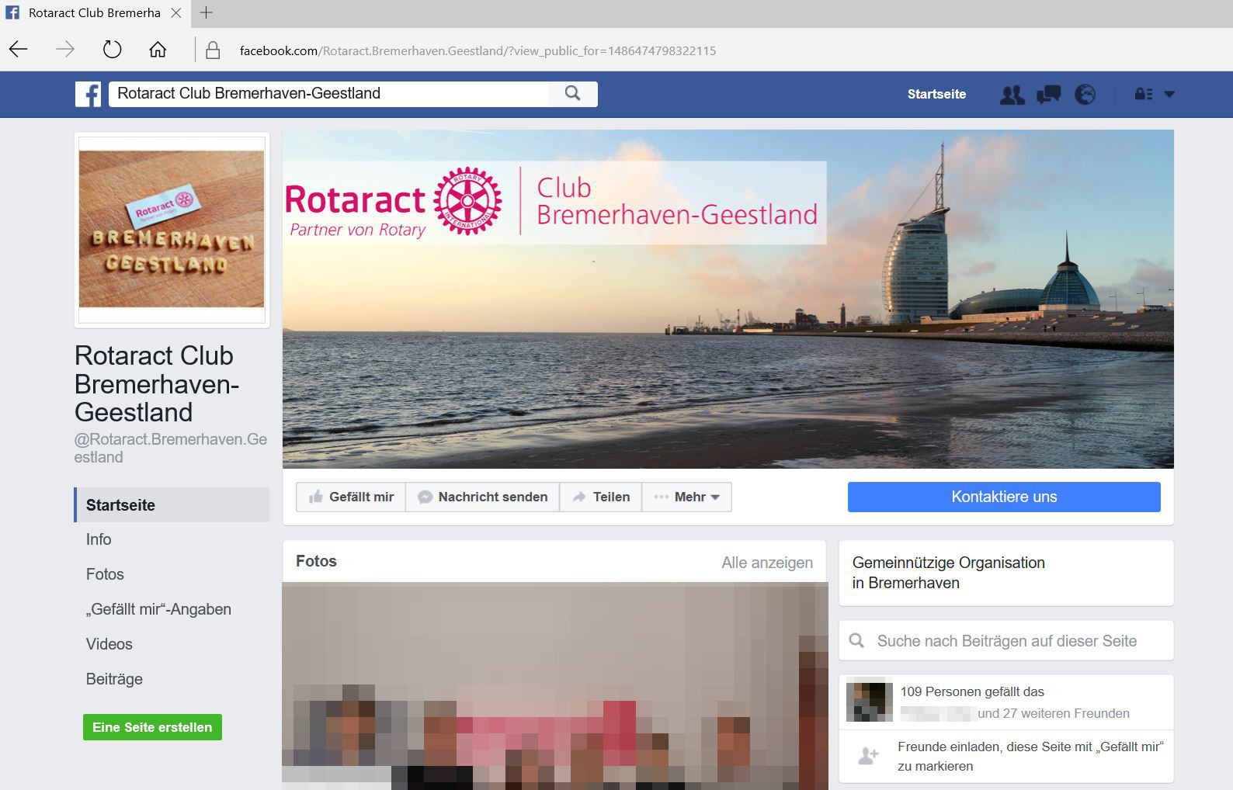Click Nachricht senden button
The image size is (1233, 790).
click(482, 497)
